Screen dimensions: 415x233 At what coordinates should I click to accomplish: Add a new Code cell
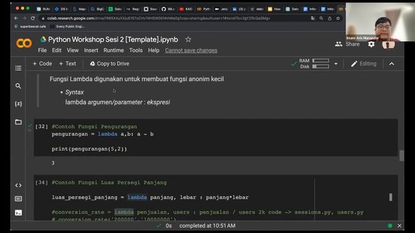(x=42, y=63)
